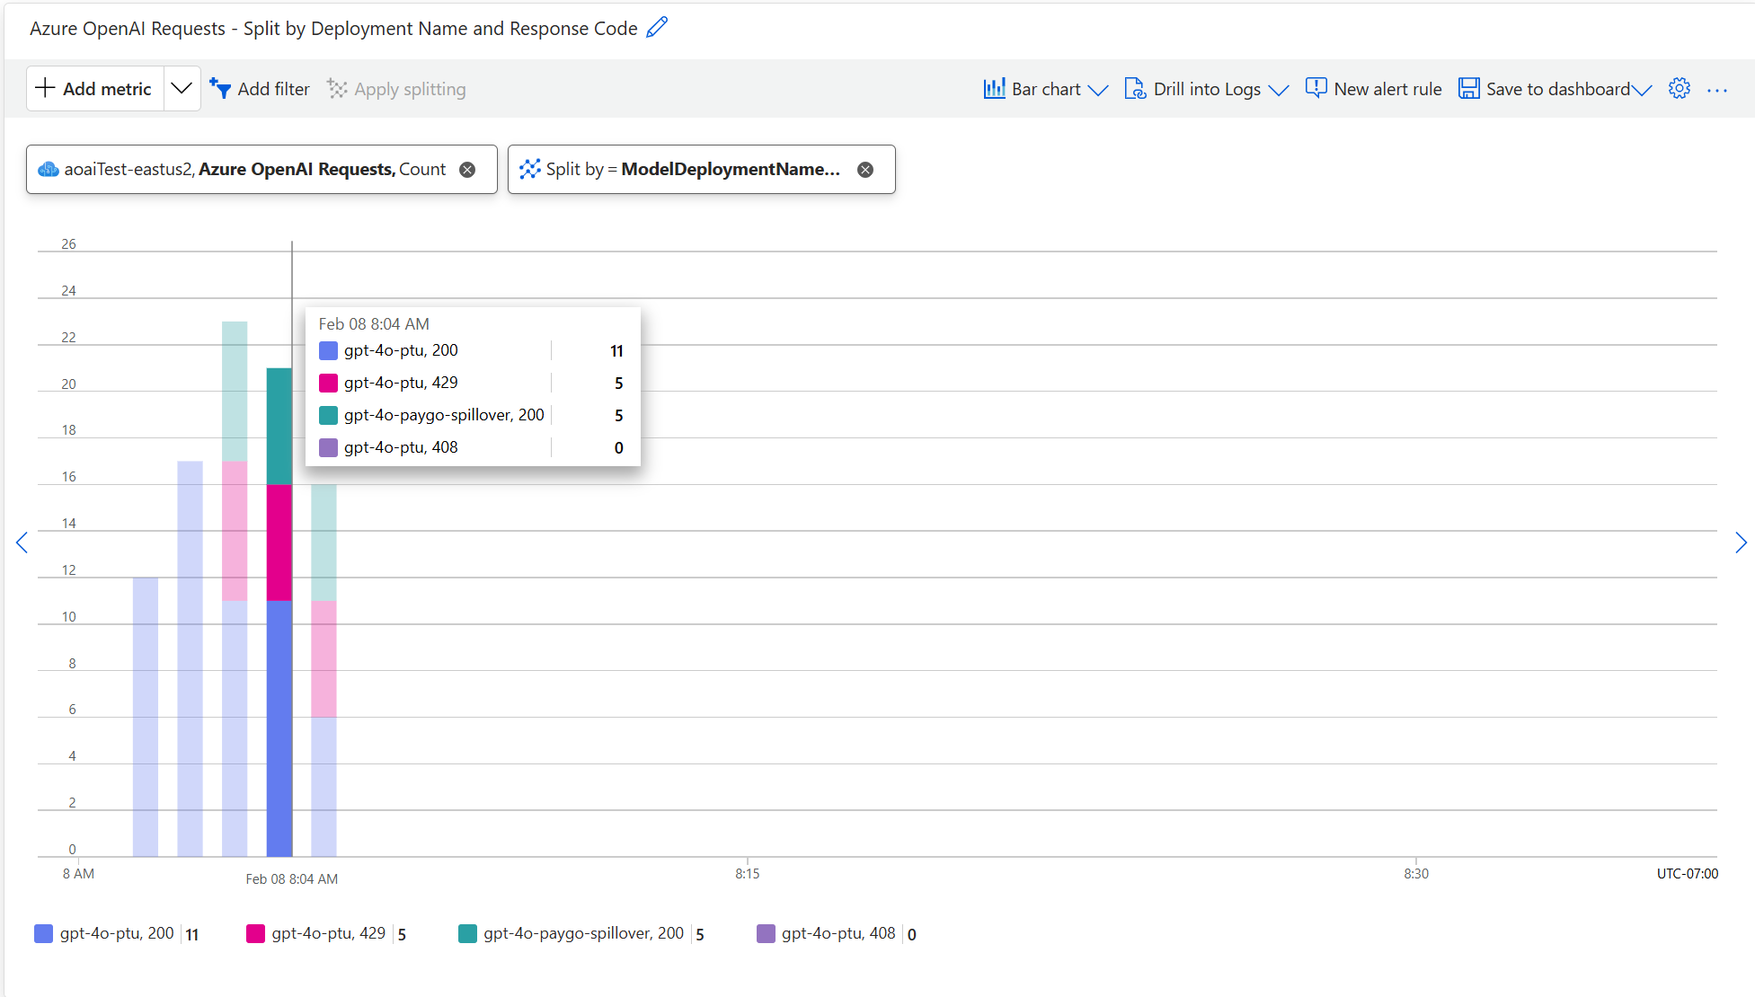Viewport: 1755px width, 997px height.
Task: Click the 8:15 time axis label
Action: pyautogui.click(x=748, y=874)
